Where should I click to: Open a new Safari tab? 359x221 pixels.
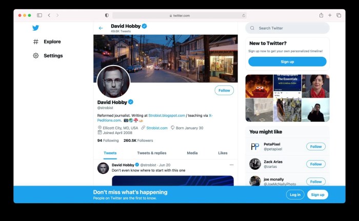(330, 15)
